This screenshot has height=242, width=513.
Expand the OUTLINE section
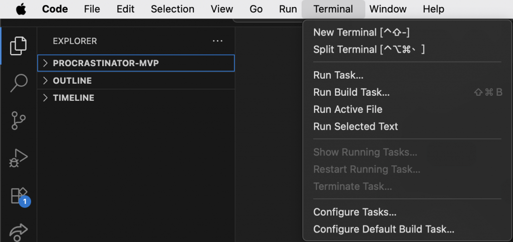click(72, 81)
